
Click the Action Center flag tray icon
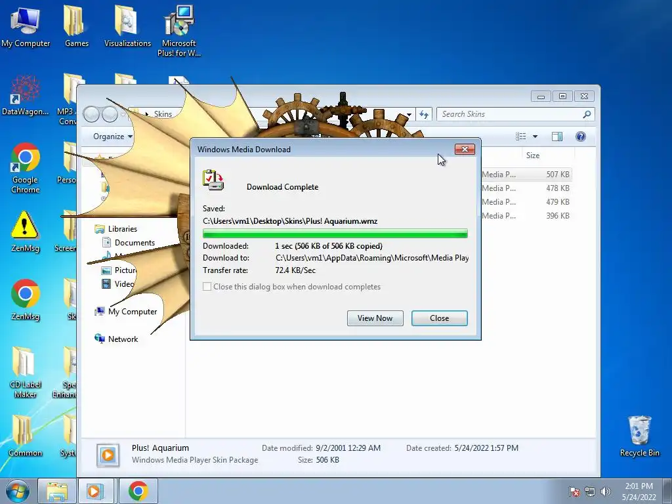(x=574, y=492)
